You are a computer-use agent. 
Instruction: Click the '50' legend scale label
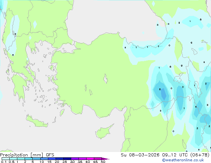pos(103,162)
